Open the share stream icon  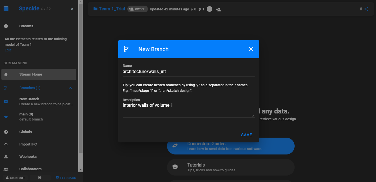[366, 9]
